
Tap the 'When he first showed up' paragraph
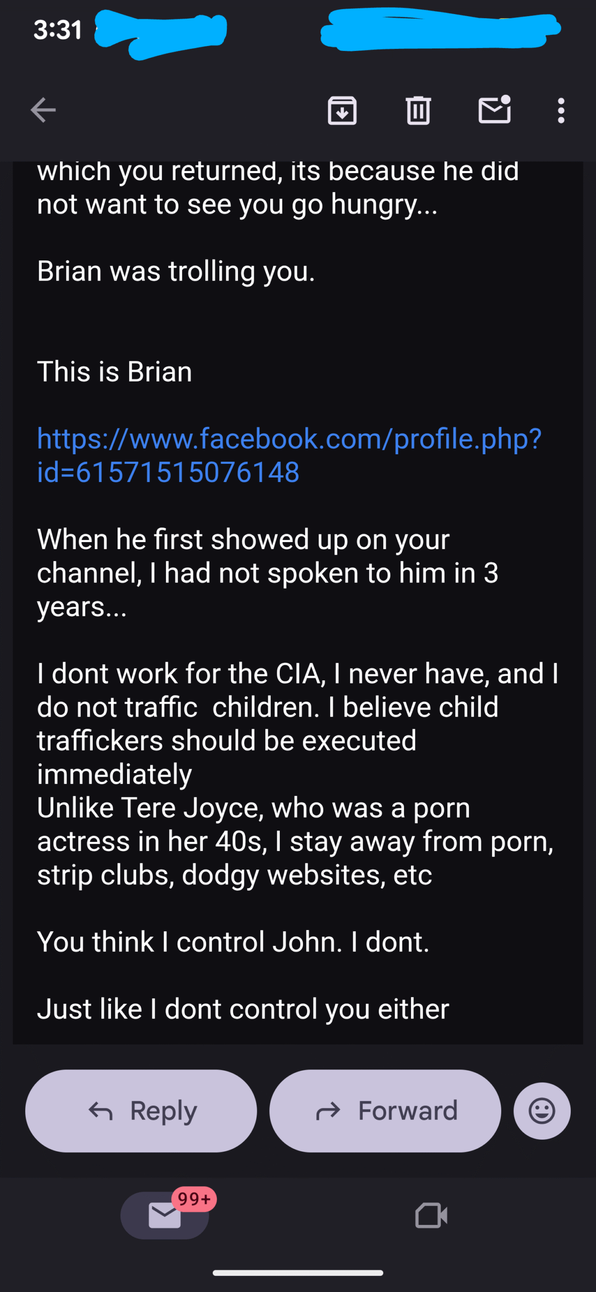pyautogui.click(x=268, y=573)
